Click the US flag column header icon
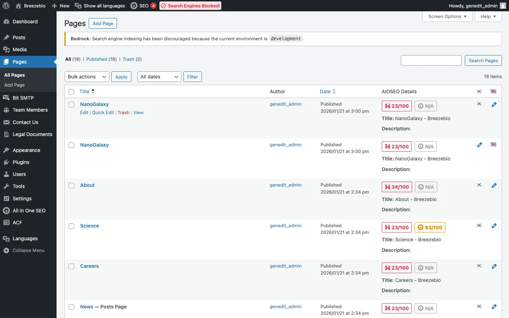The image size is (509, 318). click(x=493, y=92)
